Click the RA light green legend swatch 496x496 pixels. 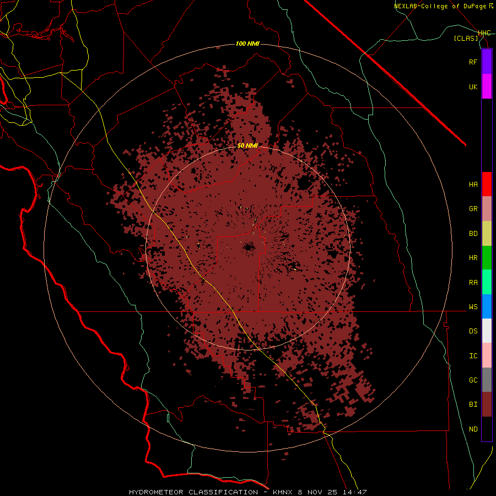click(487, 282)
